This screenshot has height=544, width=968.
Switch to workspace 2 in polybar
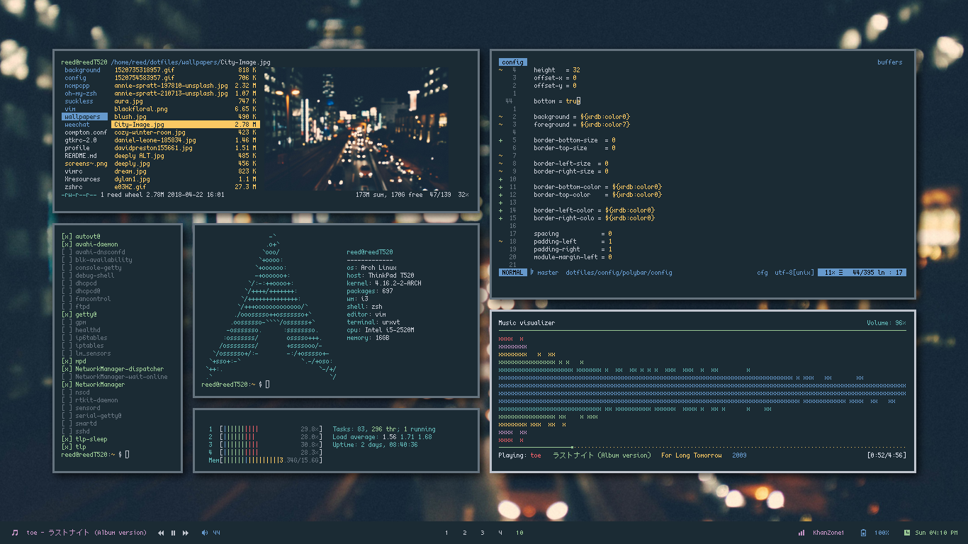(464, 533)
